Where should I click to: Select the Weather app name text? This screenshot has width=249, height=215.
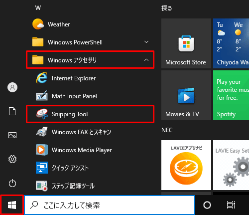click(59, 24)
